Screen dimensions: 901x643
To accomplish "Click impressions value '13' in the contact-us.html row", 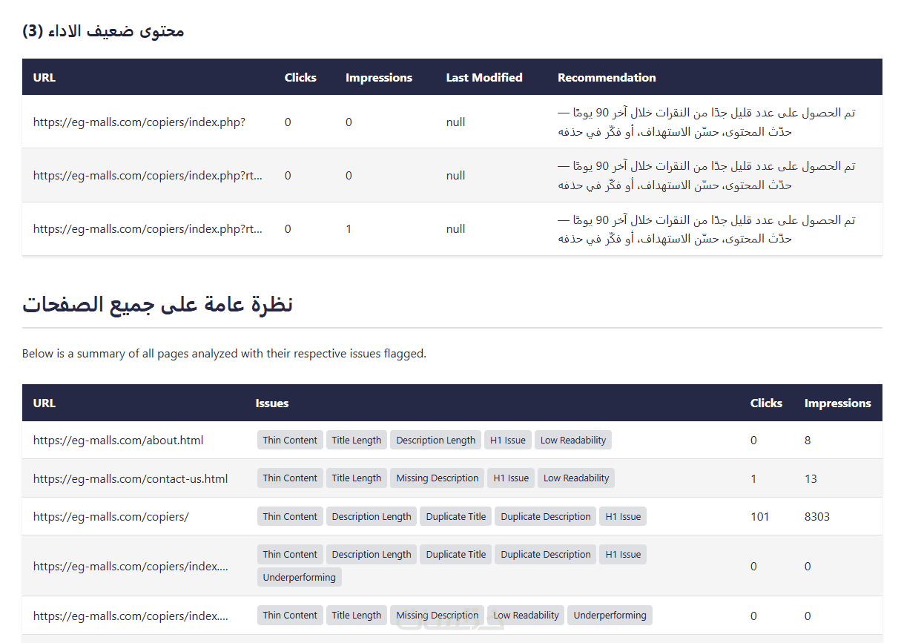I will [x=811, y=479].
